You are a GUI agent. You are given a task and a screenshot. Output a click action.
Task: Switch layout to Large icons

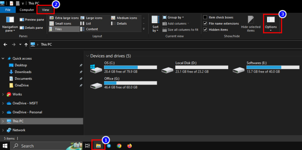(91, 18)
